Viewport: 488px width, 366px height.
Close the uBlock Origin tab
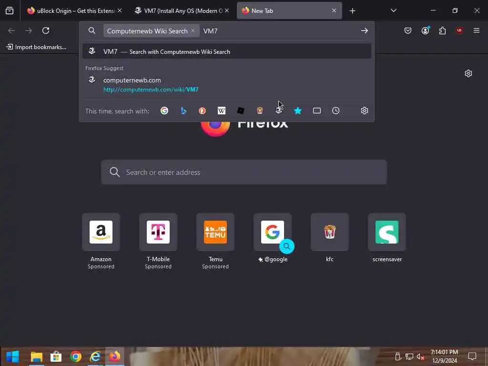pyautogui.click(x=120, y=11)
